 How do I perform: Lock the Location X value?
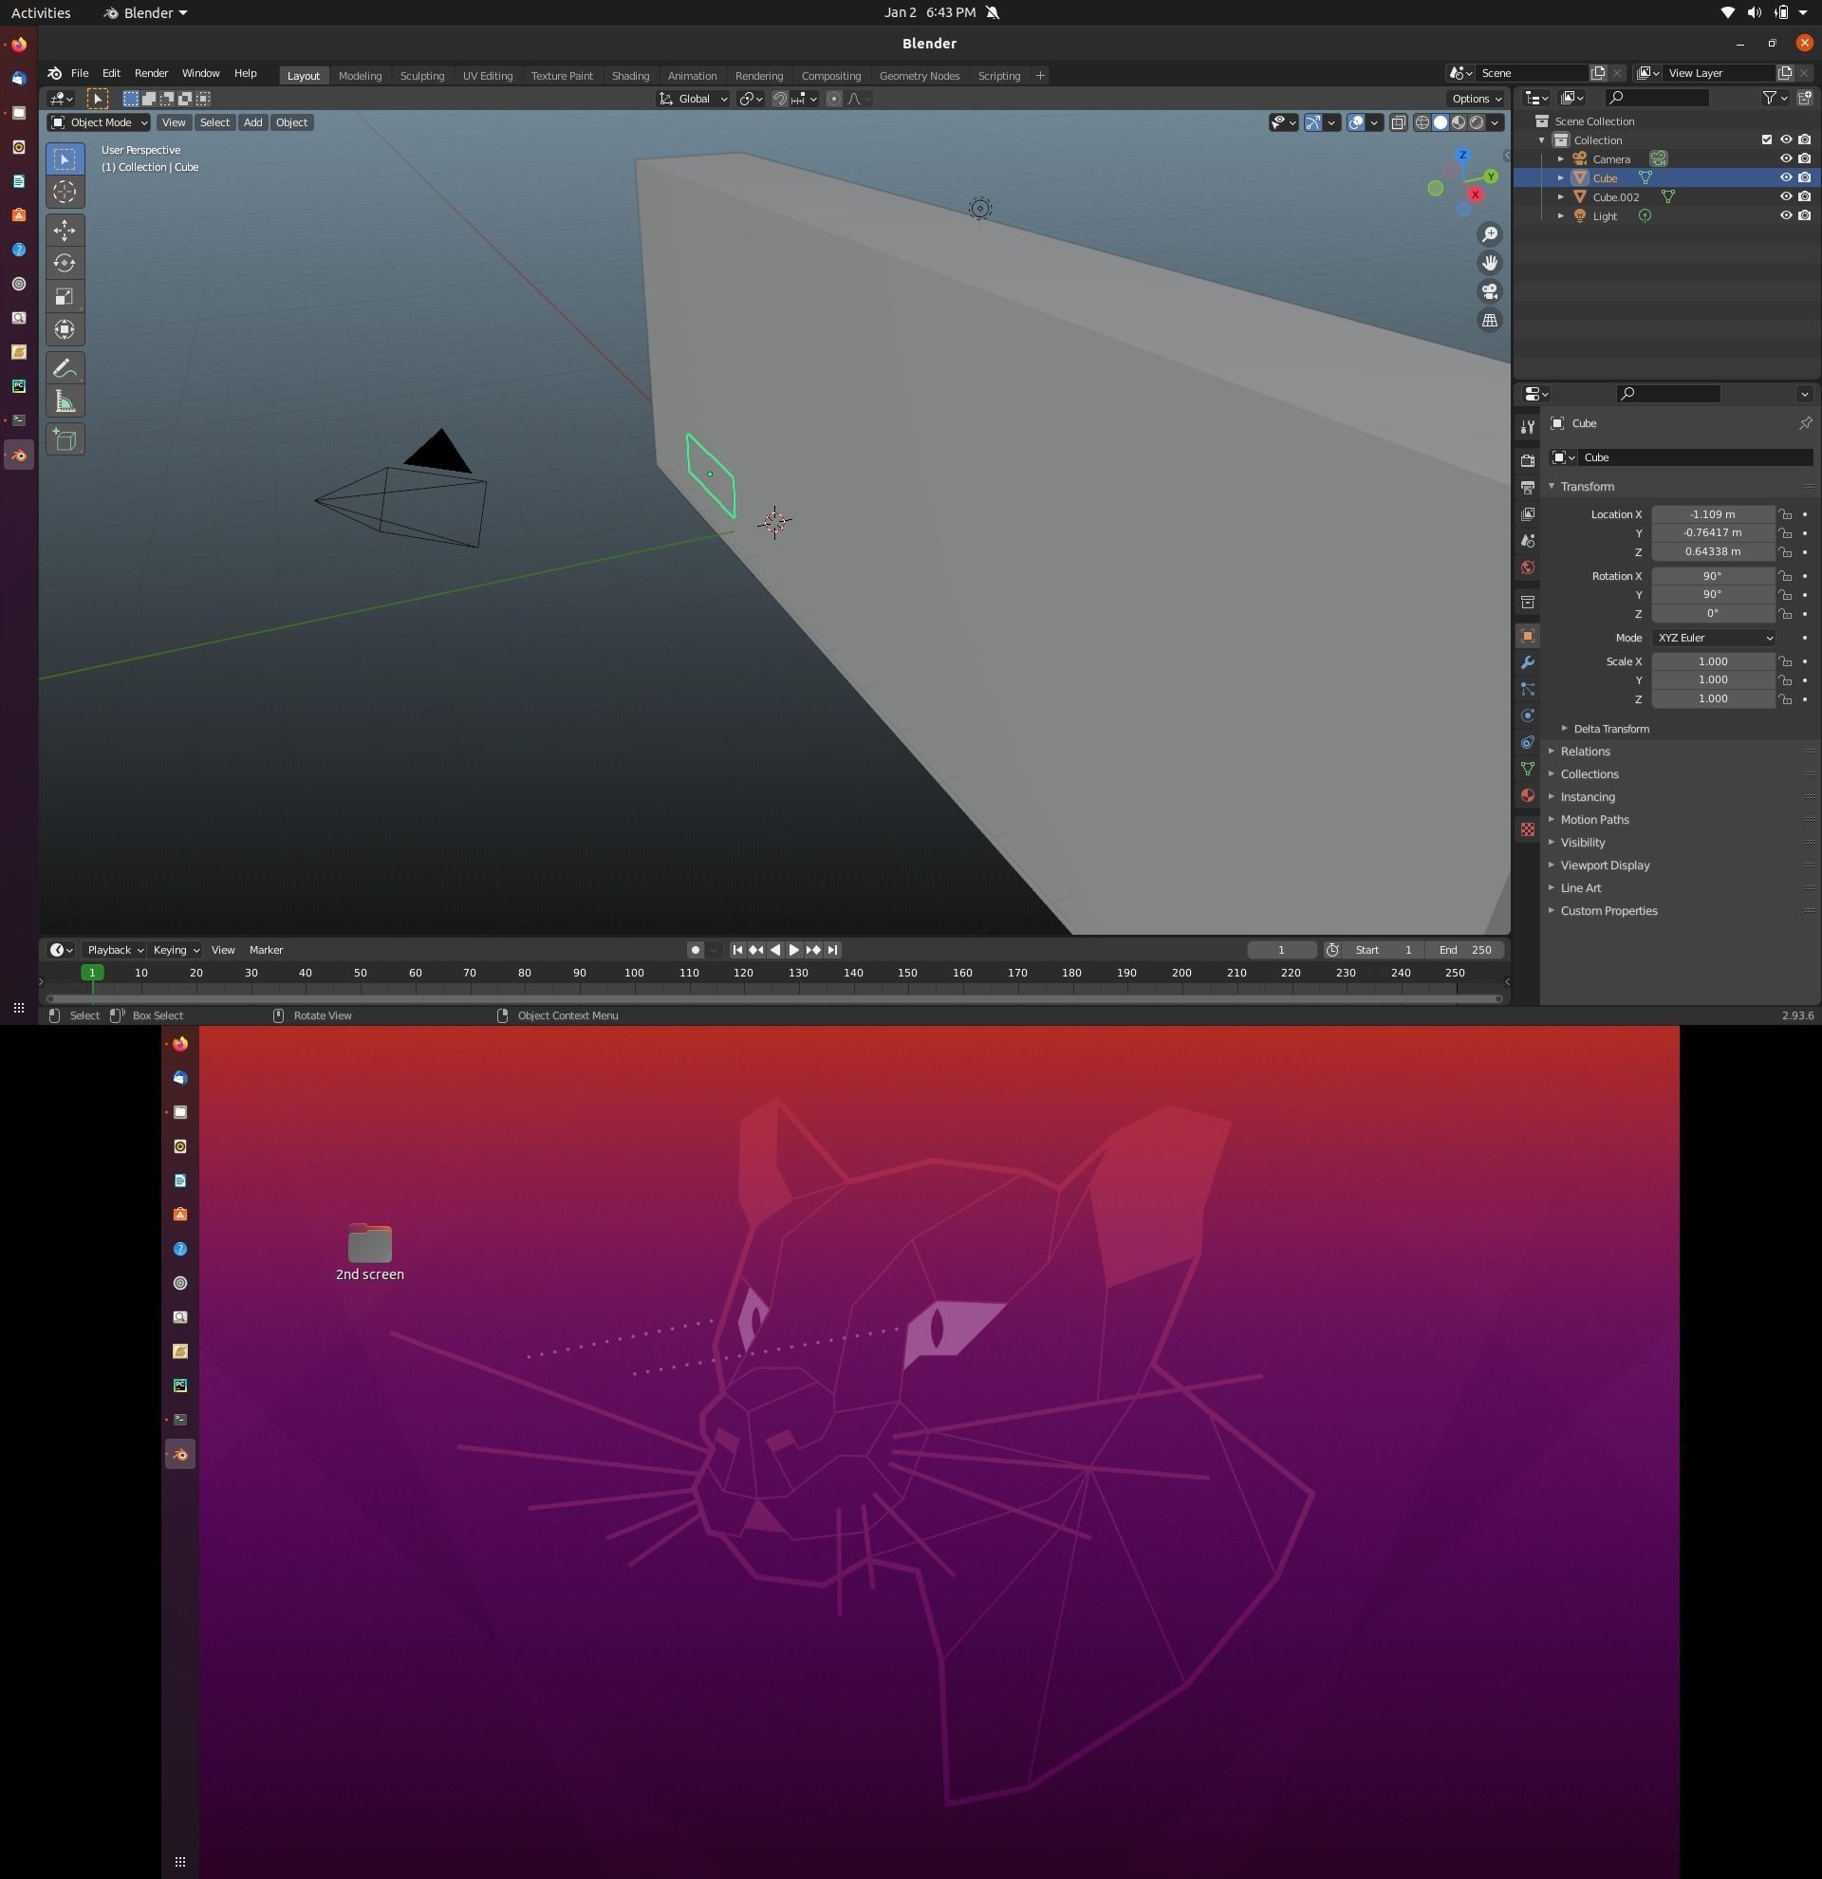point(1785,513)
